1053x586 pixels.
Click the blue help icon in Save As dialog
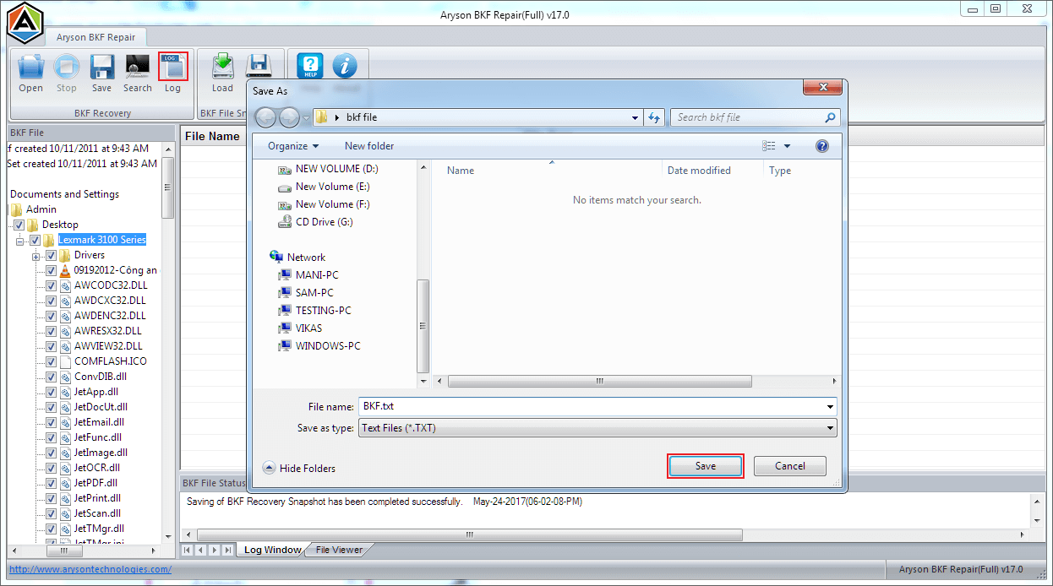(822, 146)
